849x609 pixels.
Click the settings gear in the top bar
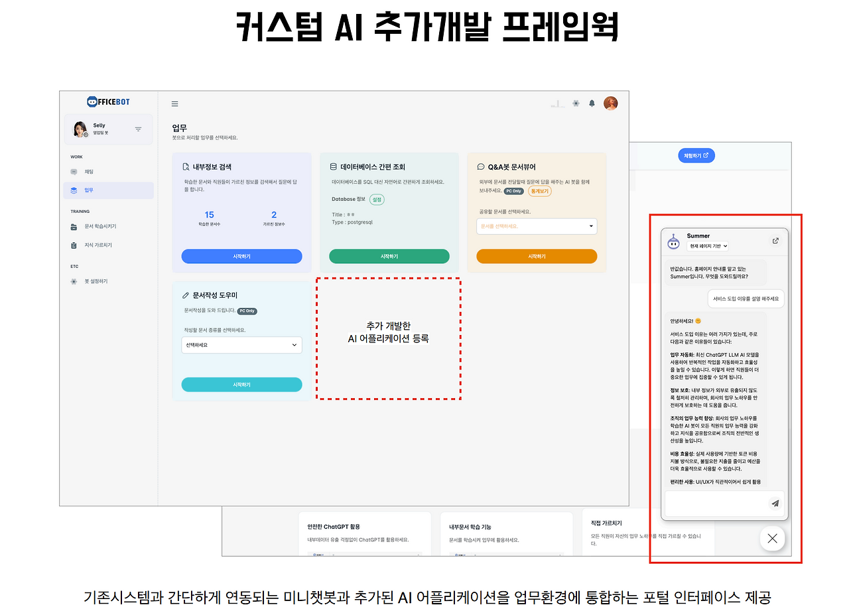575,103
